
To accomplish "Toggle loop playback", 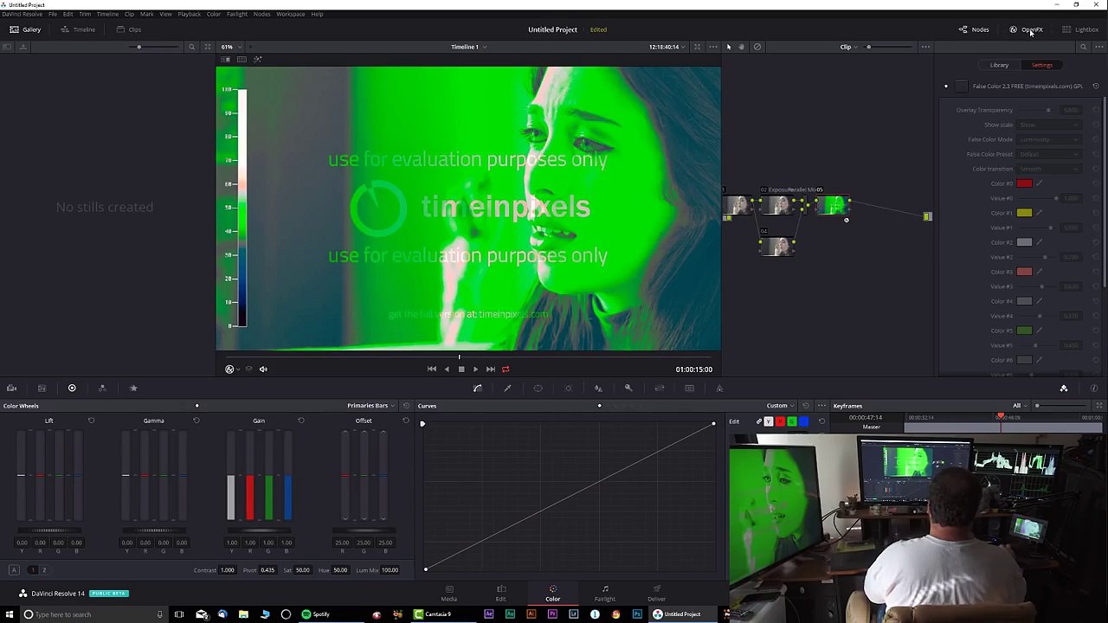I will click(x=506, y=369).
